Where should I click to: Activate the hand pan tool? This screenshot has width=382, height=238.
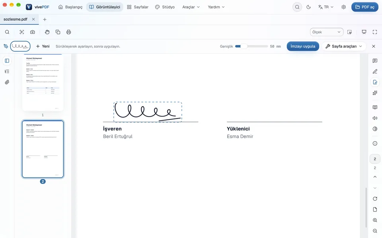tap(47, 32)
